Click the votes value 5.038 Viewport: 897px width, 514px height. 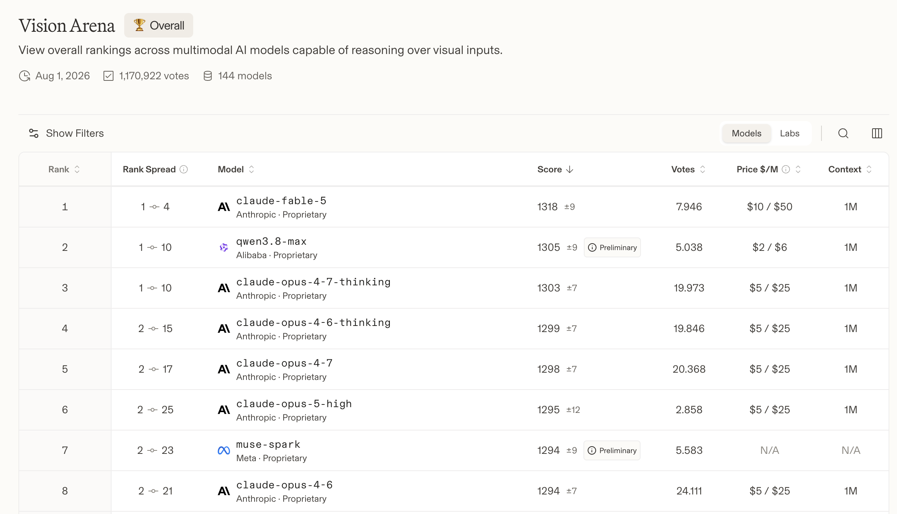689,247
